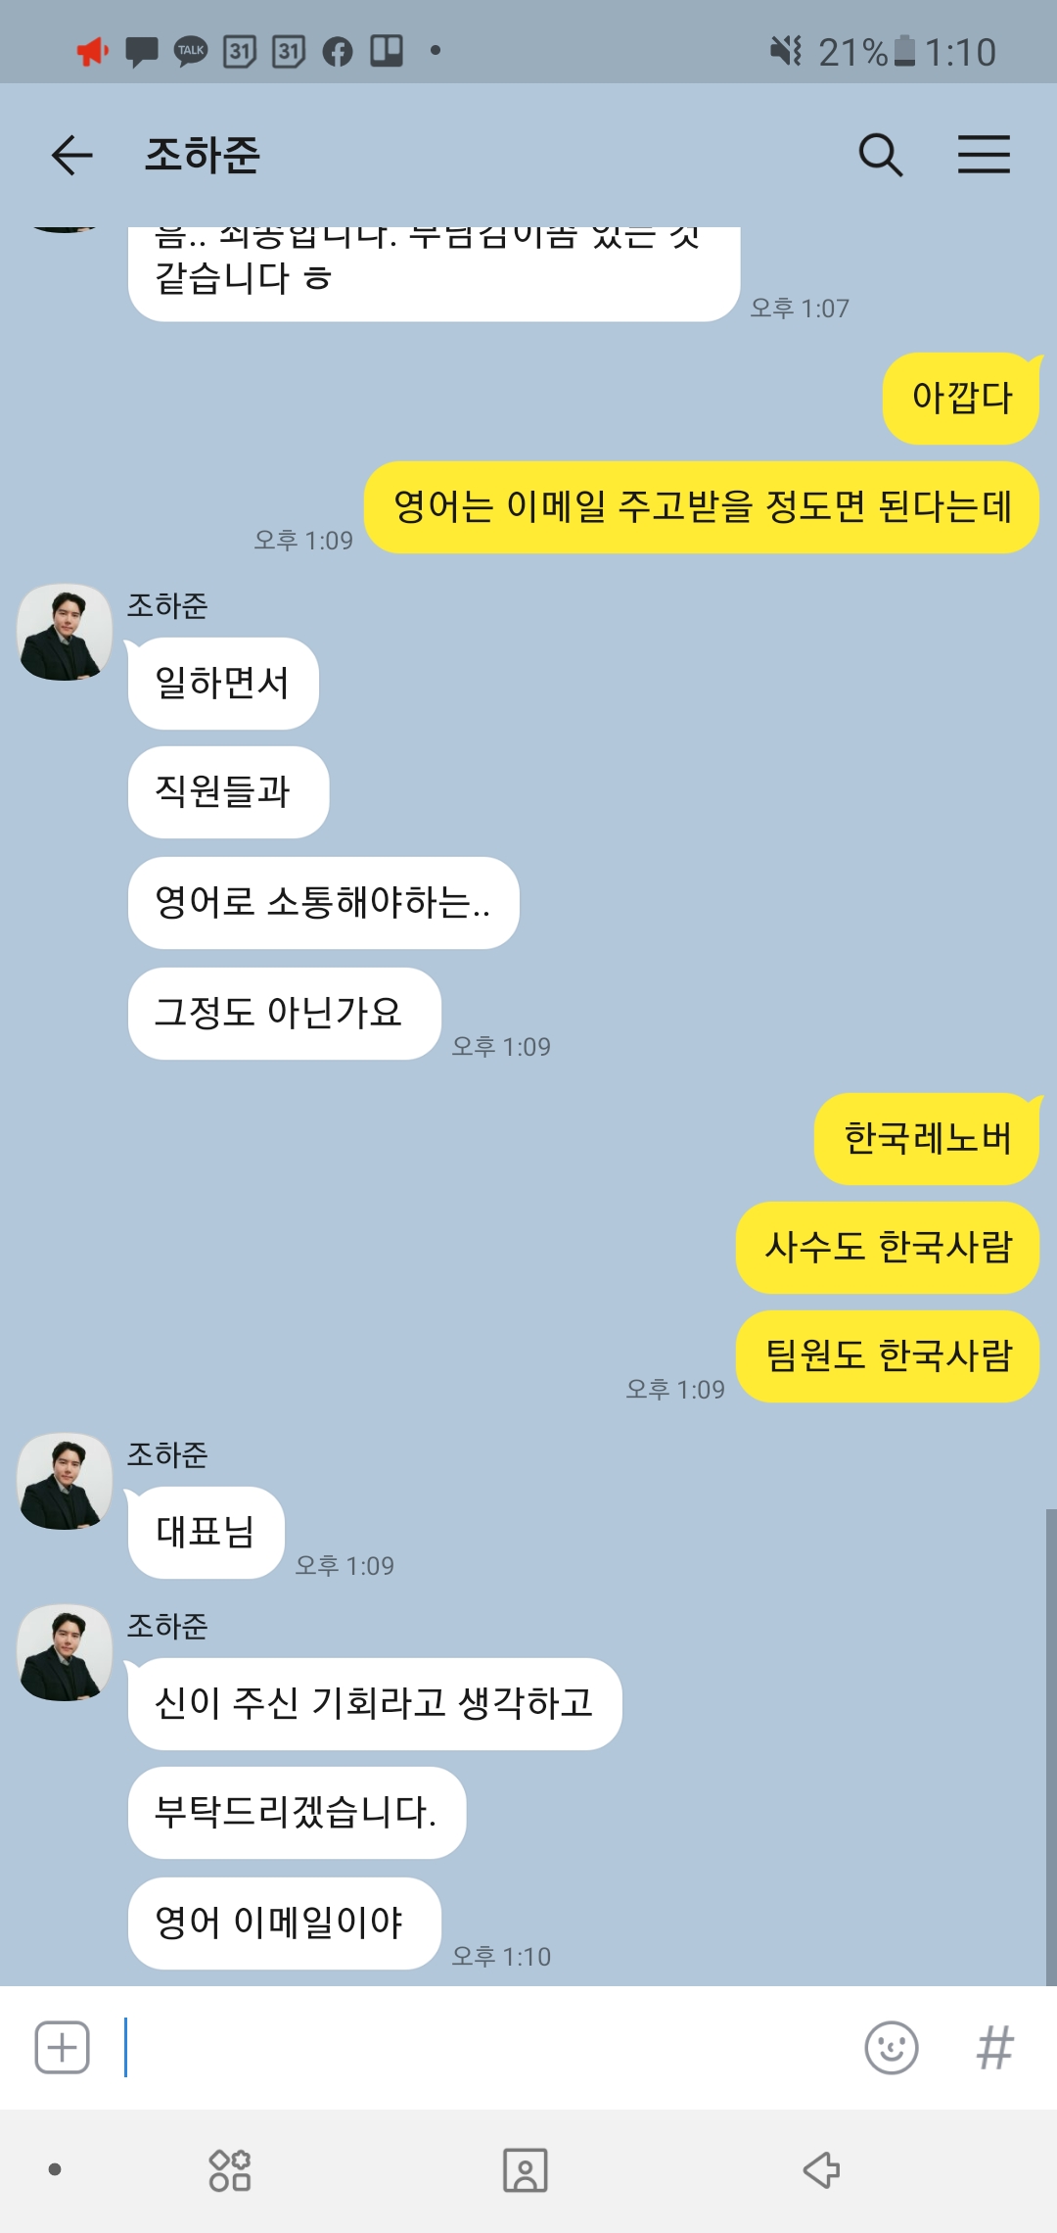This screenshot has height=2233, width=1057.
Task: Tap the share arrow icon at bottom
Action: point(822,2170)
